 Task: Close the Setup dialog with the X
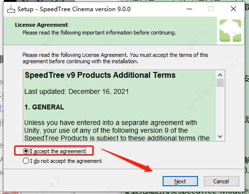pyautogui.click(x=233, y=9)
